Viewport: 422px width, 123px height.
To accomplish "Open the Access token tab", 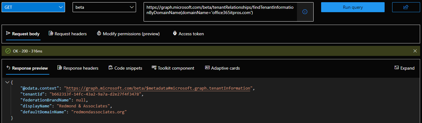I will pos(188,34).
